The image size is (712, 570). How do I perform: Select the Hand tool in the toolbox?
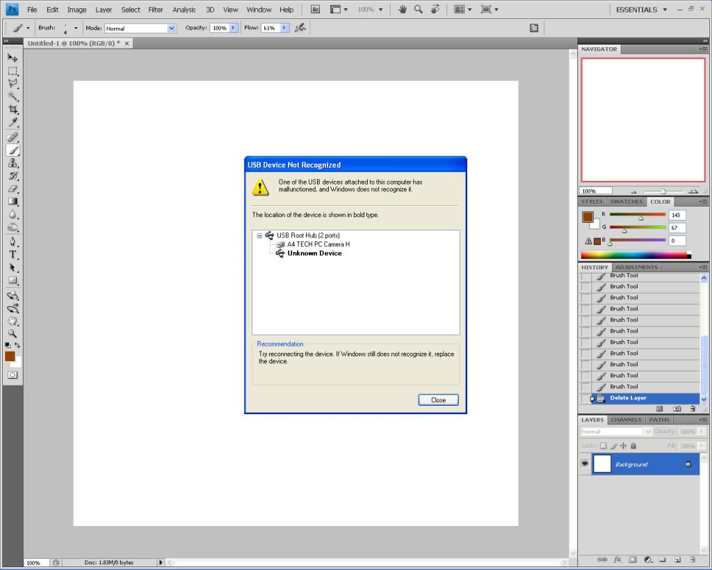[x=13, y=322]
